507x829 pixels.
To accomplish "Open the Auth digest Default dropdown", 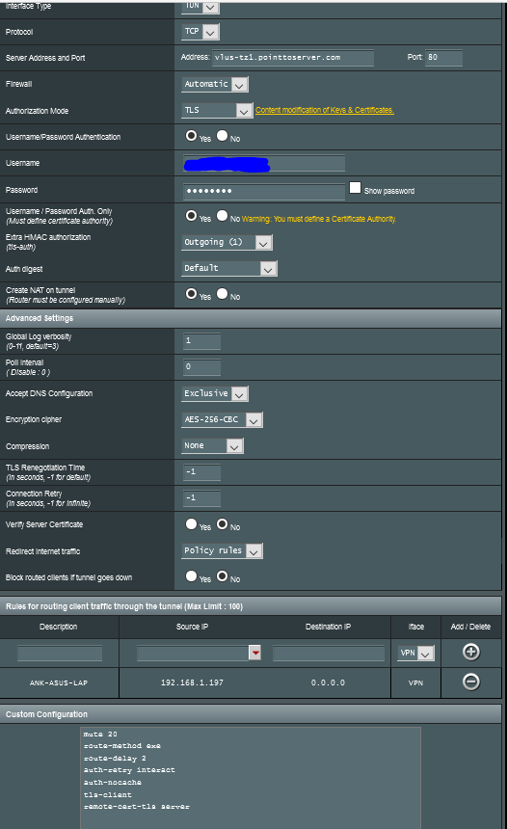I will point(228,268).
